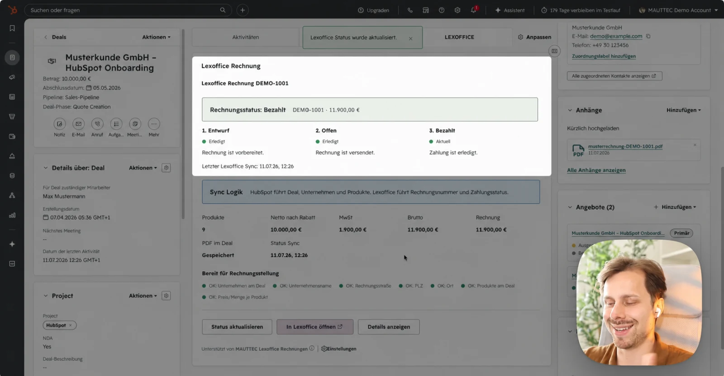
Task: Open the Automation workflows sidebar icon
Action: pyautogui.click(x=12, y=195)
